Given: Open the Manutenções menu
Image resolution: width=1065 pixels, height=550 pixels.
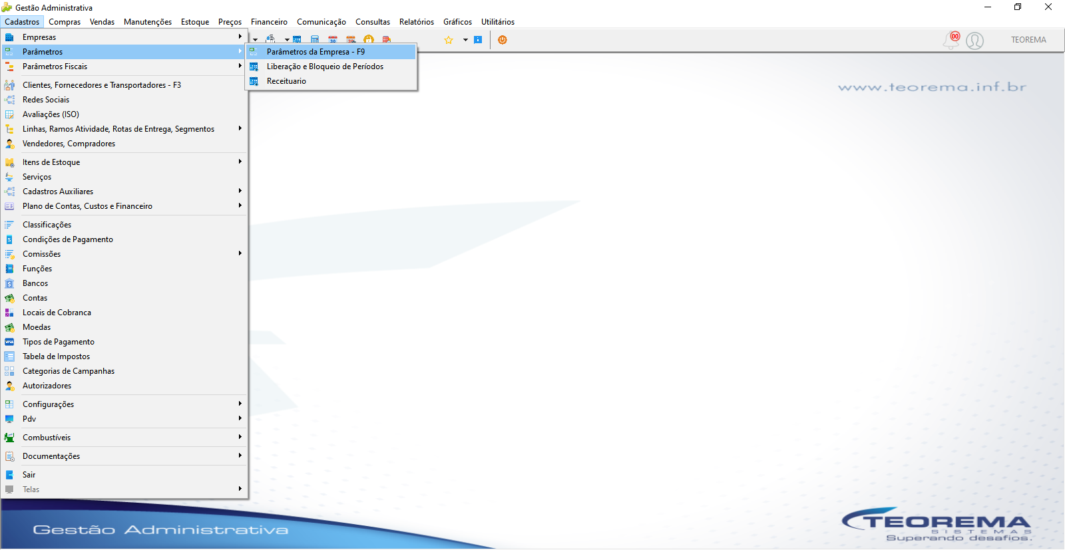Looking at the screenshot, I should coord(148,22).
